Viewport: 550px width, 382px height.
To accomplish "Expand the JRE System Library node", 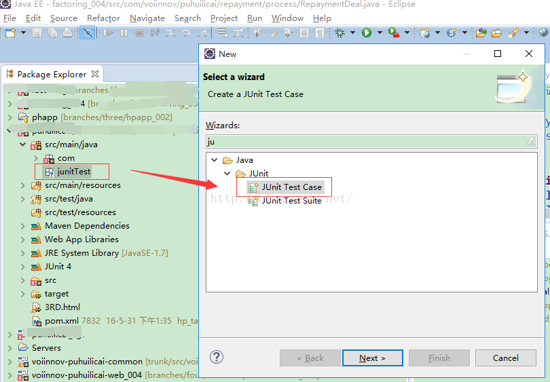I will 23,253.
